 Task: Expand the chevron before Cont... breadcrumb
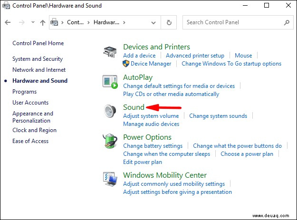[62, 22]
